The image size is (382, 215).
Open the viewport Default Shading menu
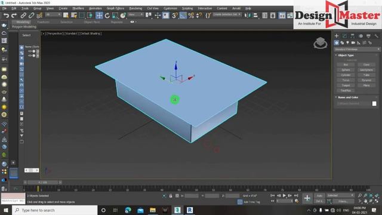[x=90, y=33]
